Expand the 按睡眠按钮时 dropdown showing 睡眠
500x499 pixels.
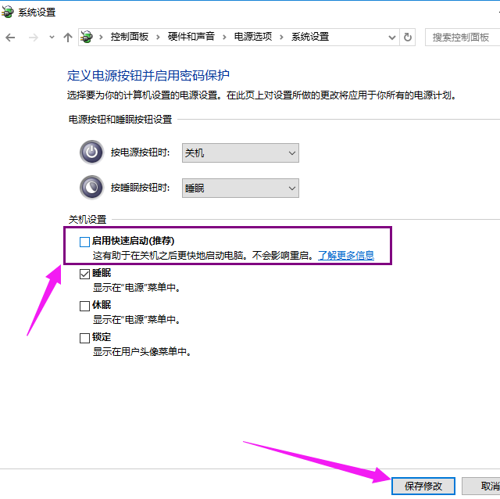point(240,188)
